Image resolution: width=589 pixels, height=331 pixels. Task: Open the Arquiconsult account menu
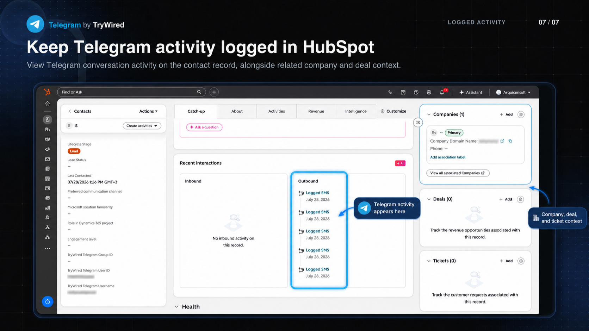click(x=513, y=92)
